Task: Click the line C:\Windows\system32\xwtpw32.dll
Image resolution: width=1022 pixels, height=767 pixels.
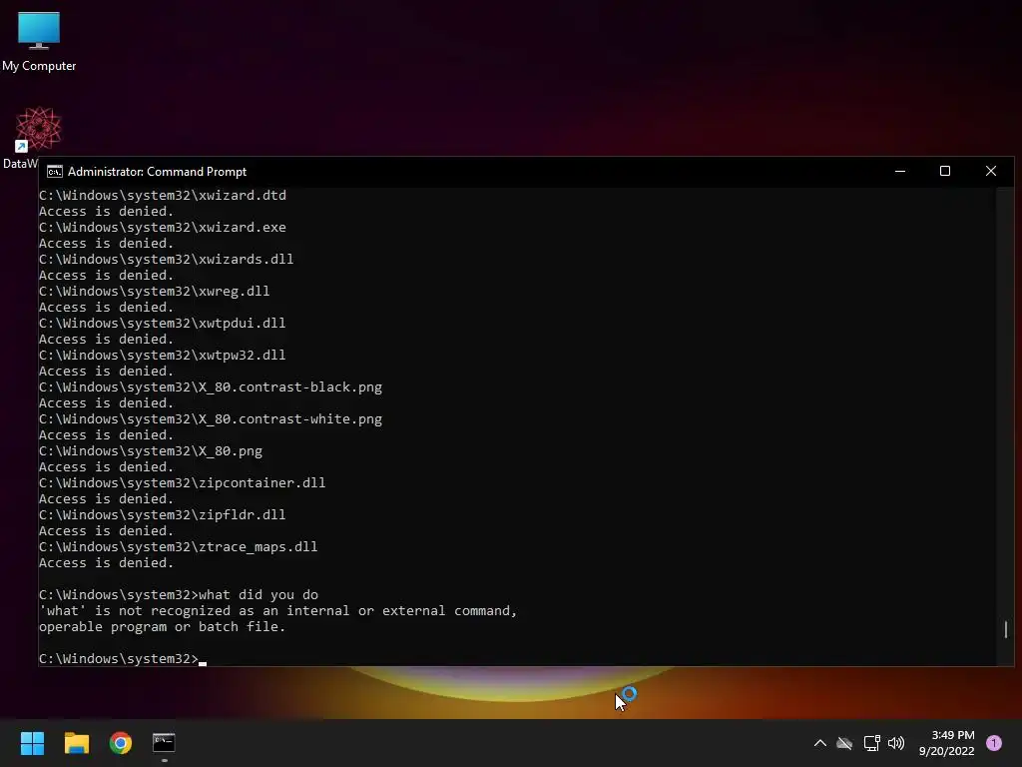Action: click(163, 355)
